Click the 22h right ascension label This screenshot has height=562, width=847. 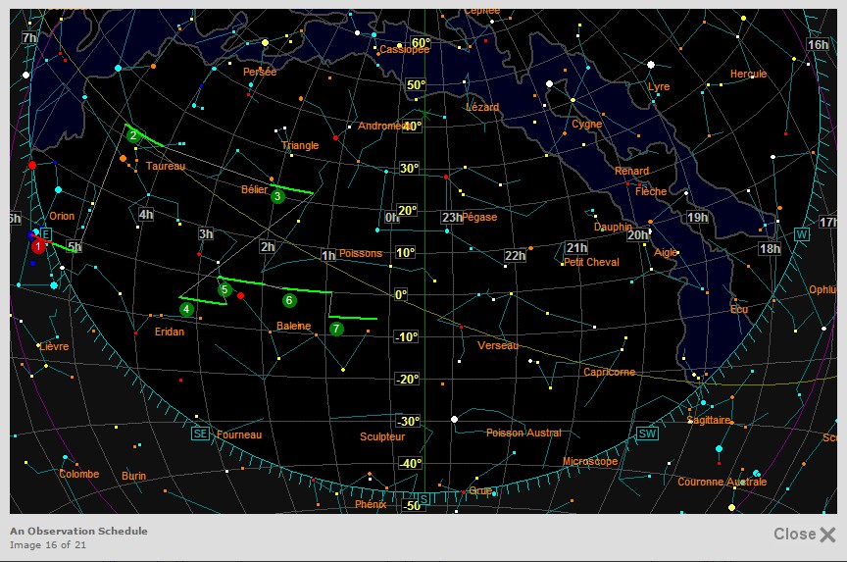click(x=515, y=255)
